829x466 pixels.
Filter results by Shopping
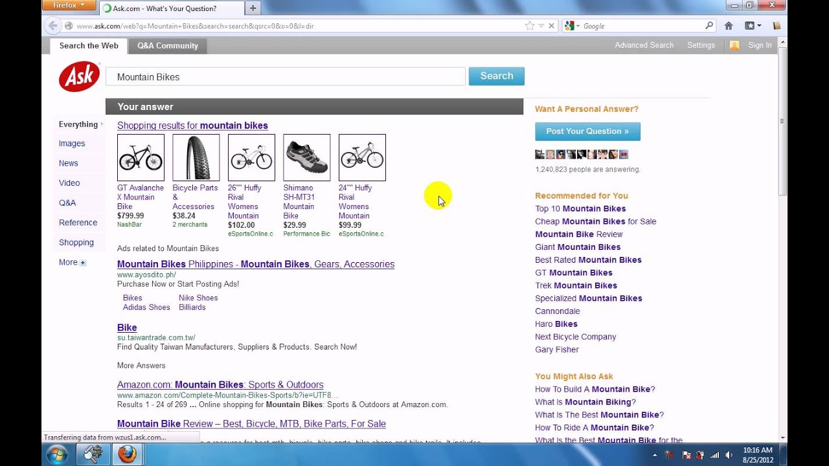pos(76,242)
